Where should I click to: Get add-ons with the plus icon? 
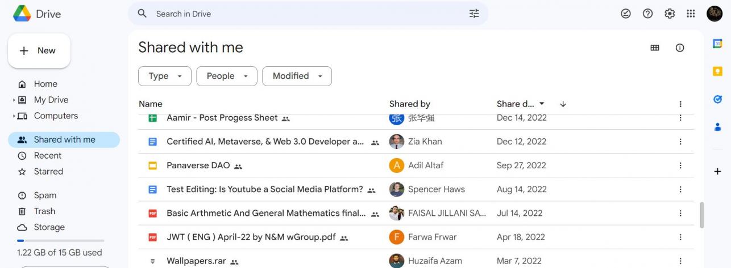point(717,171)
